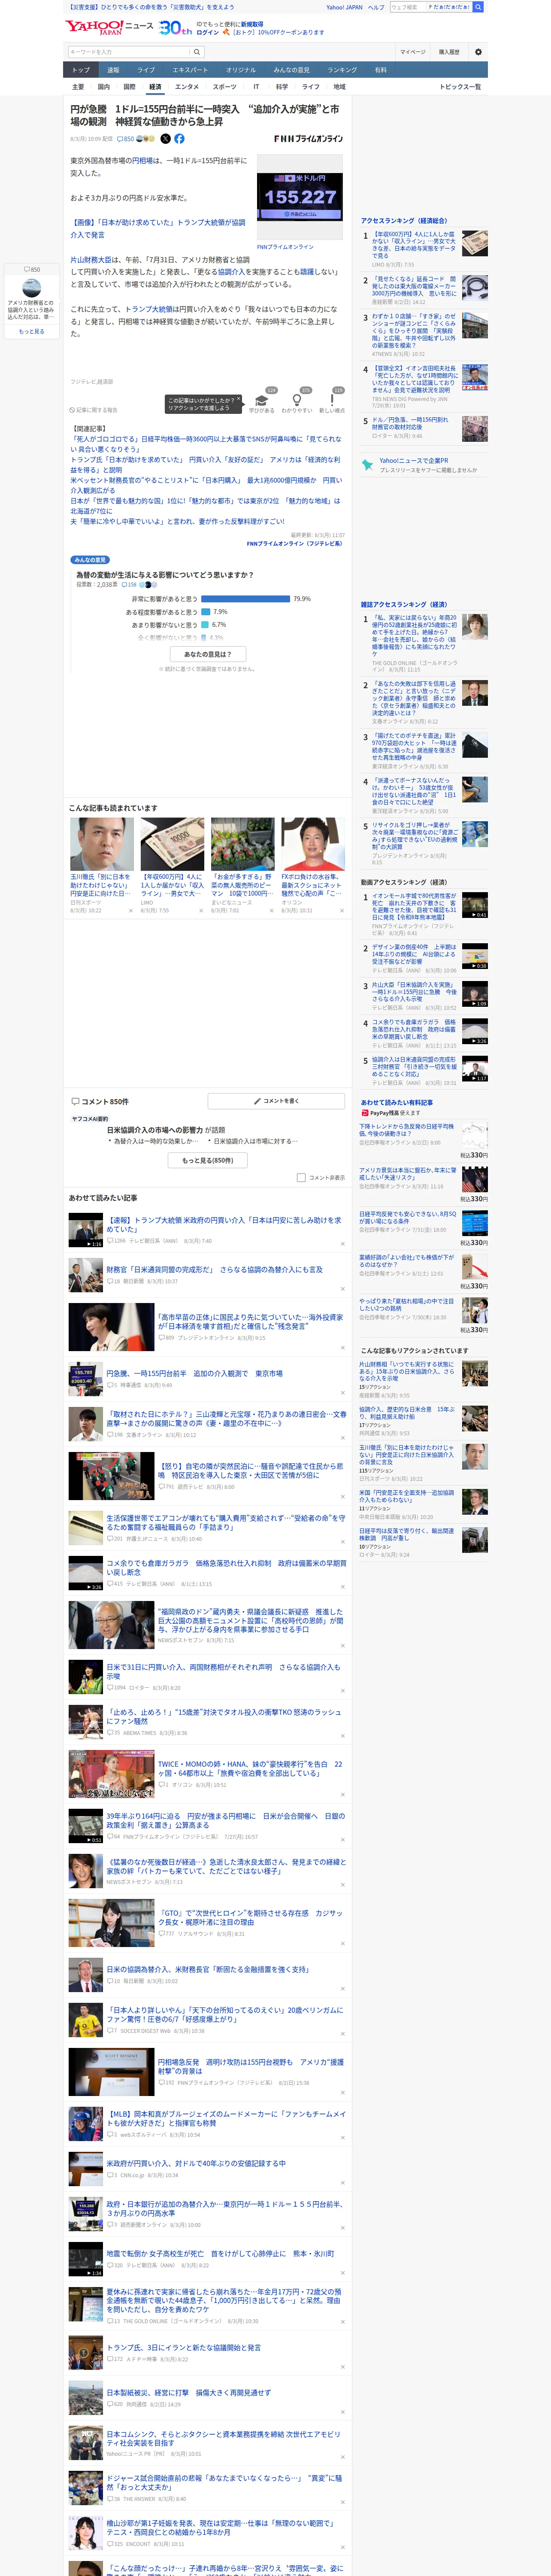Screen dimensions: 551x2576
Task: Open the ライブ tab
Action: click(x=146, y=70)
